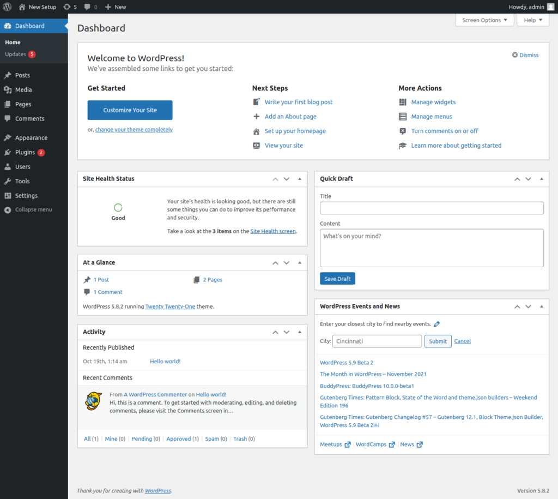Click the Media icon in sidebar
558x499 pixels.
pyautogui.click(x=8, y=90)
